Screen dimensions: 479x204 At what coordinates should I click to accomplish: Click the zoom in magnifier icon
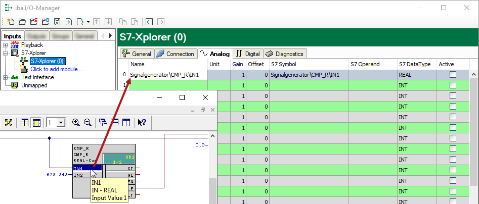pos(76,122)
